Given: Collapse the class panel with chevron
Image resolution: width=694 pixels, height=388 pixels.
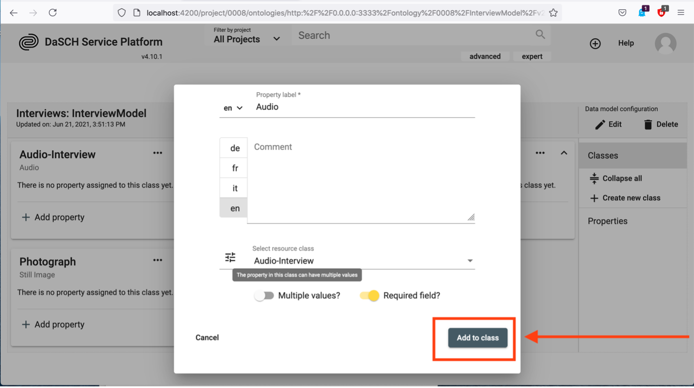Looking at the screenshot, I should (563, 153).
